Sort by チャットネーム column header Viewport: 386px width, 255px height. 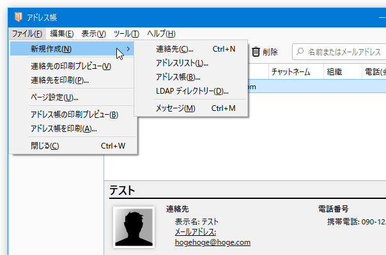click(x=296, y=72)
